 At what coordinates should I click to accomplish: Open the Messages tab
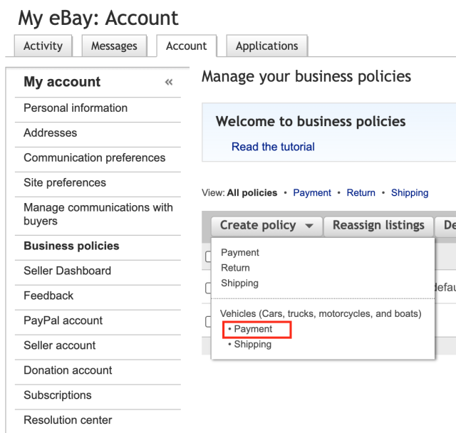point(114,46)
